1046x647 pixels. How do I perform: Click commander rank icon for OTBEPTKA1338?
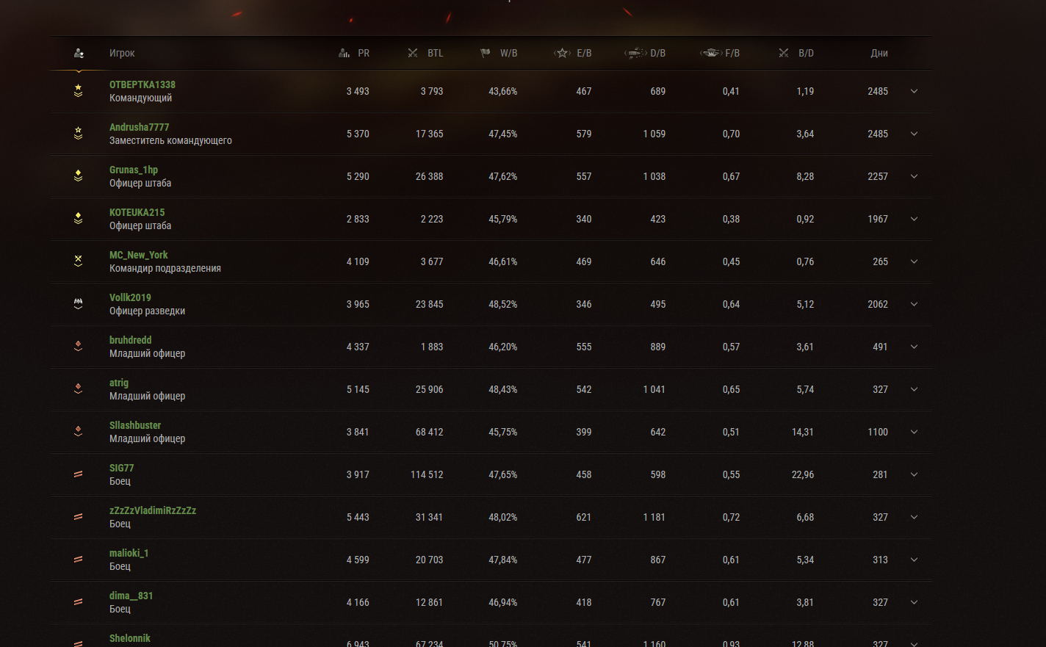(x=79, y=91)
